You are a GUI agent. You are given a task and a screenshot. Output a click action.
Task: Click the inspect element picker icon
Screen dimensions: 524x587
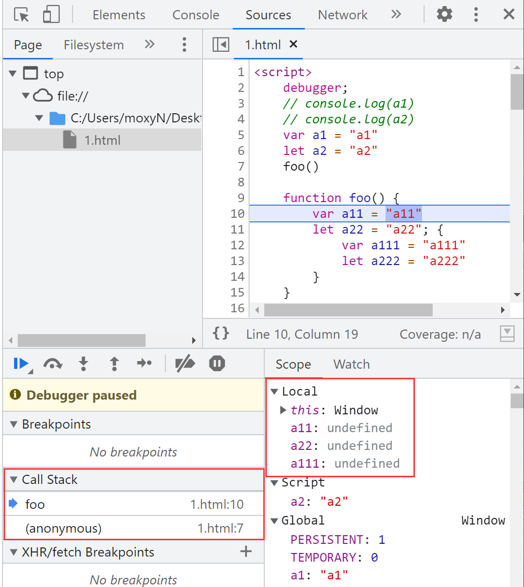pyautogui.click(x=21, y=15)
